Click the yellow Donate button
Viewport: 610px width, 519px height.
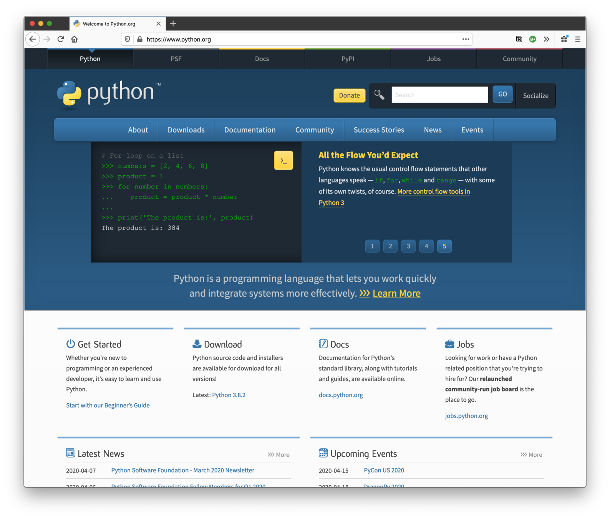click(349, 95)
